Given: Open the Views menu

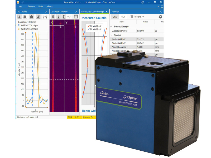Looking at the screenshot, I should pos(50,6).
